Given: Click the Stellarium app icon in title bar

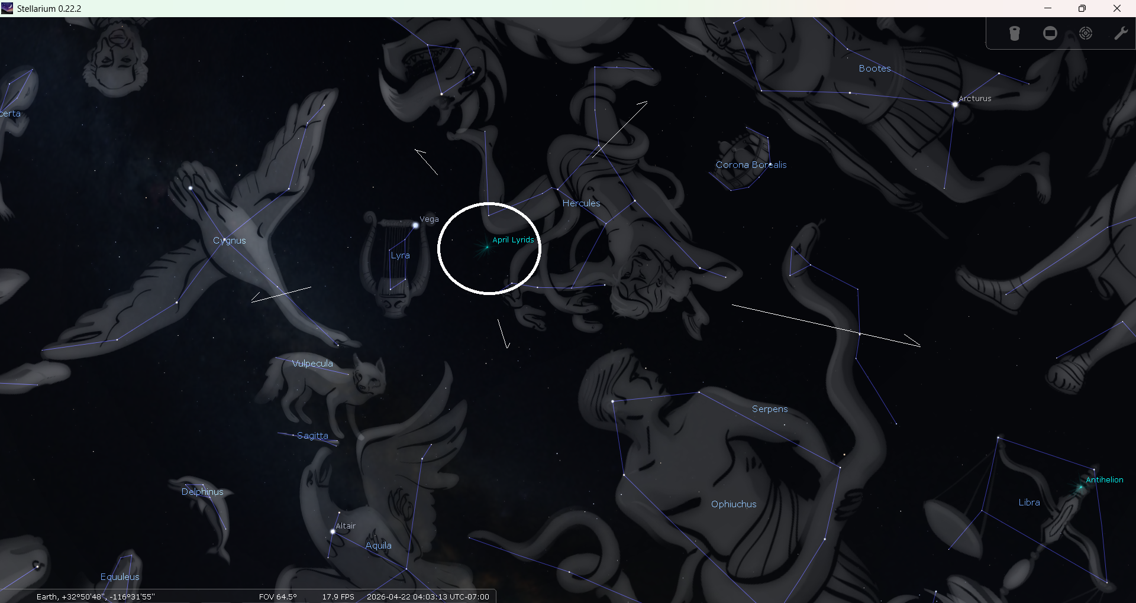Looking at the screenshot, I should click(7, 8).
